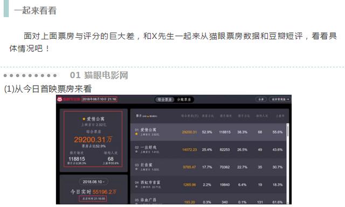Click the 22.7% screening share cell

pos(242,167)
